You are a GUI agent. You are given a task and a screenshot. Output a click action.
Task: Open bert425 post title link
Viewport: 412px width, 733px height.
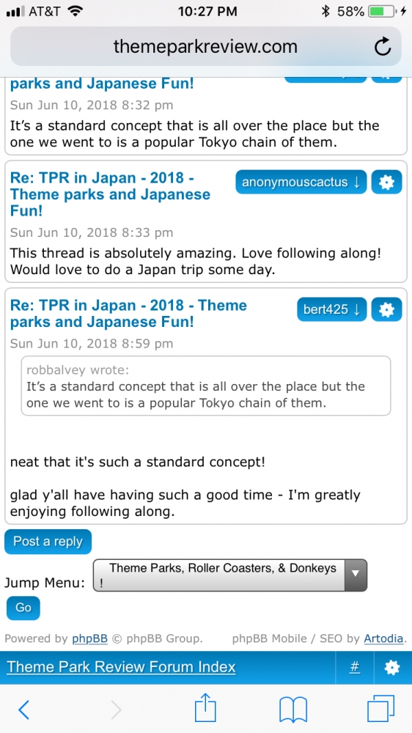128,314
